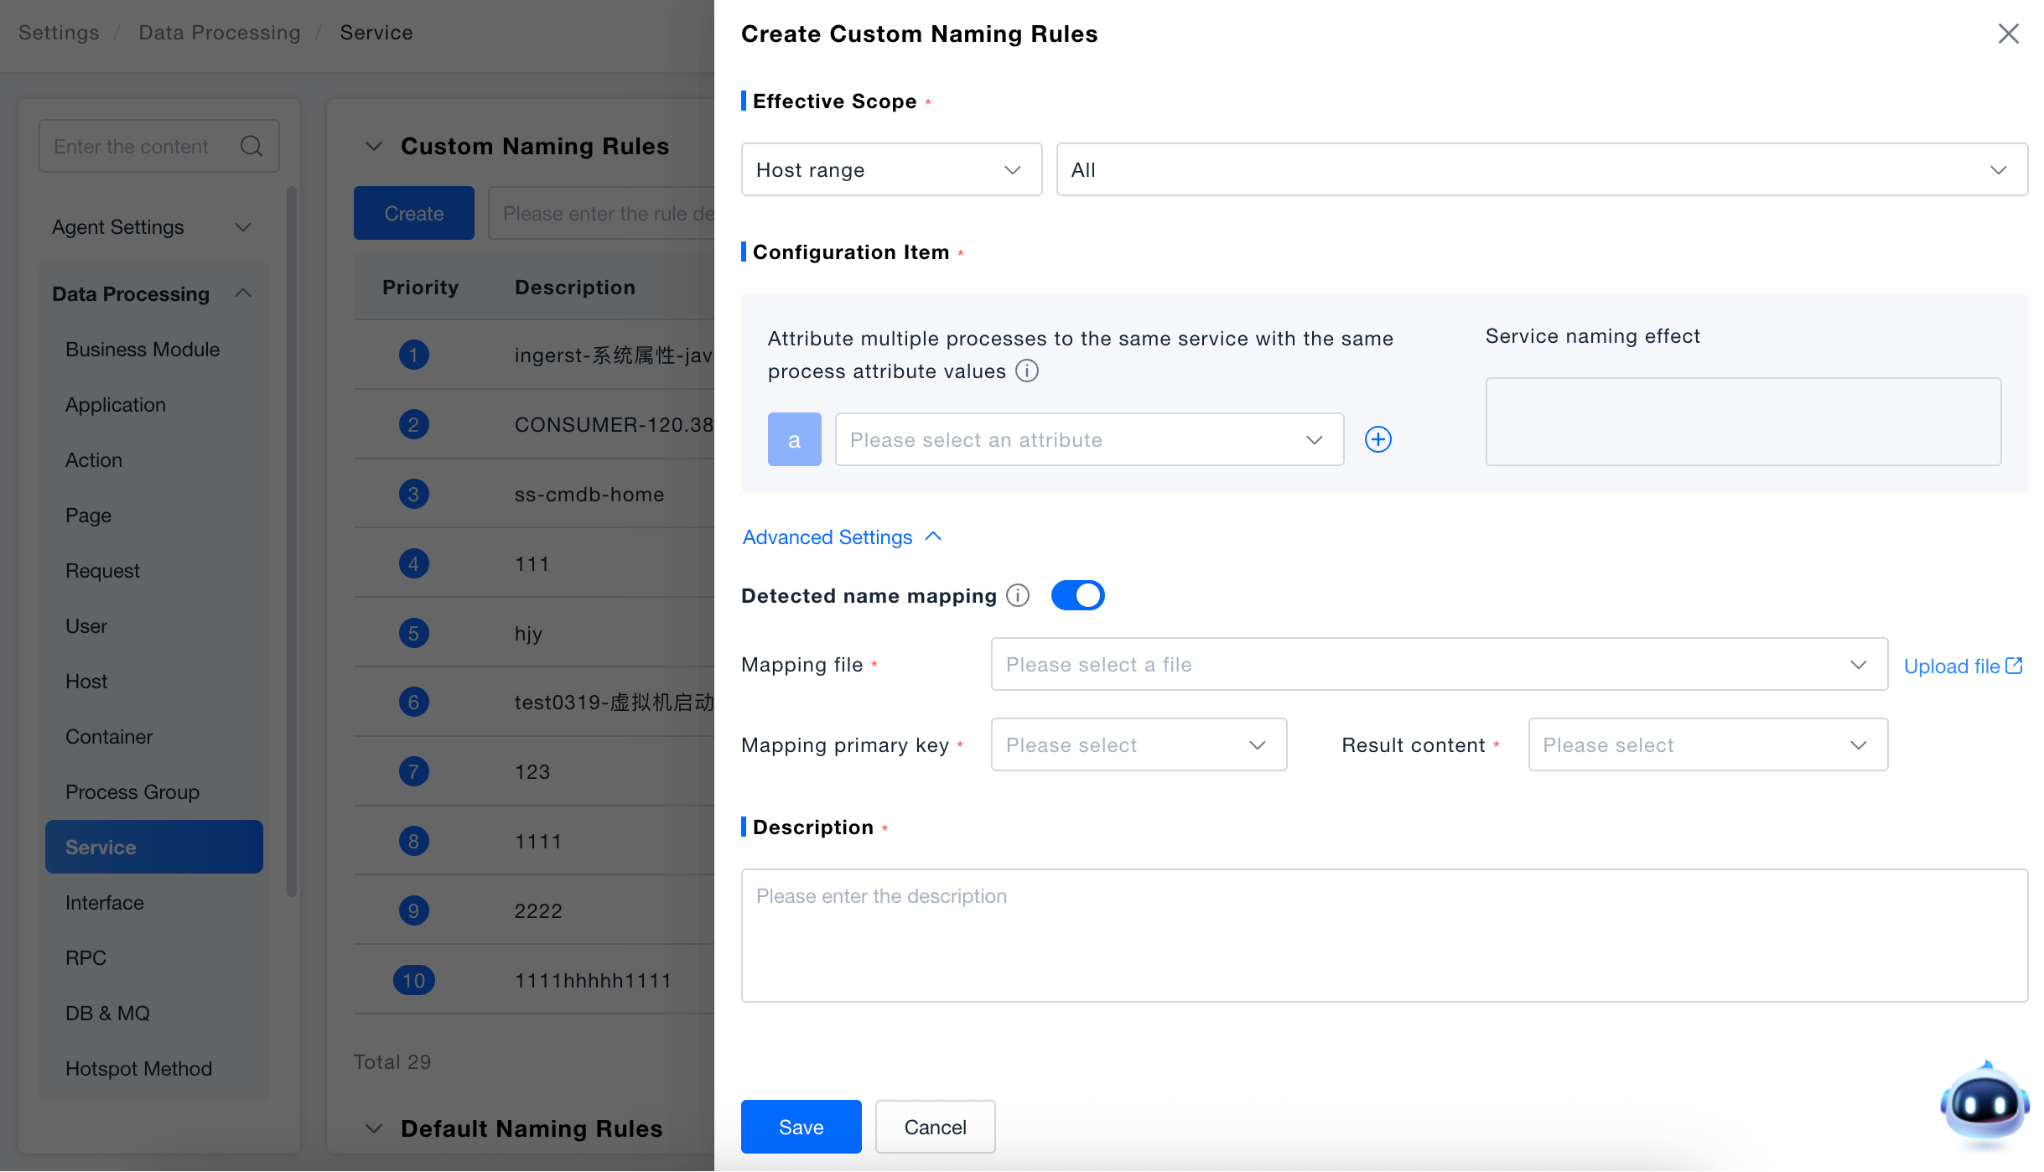
Task: Collapse Custom Naming Rules section
Action: pos(374,146)
